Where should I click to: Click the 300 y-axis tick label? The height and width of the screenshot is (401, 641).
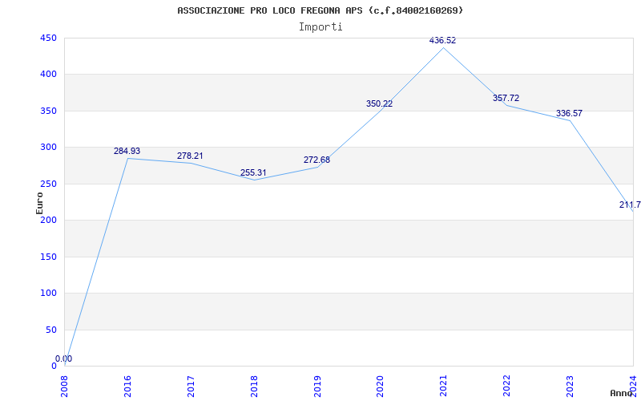click(48, 148)
